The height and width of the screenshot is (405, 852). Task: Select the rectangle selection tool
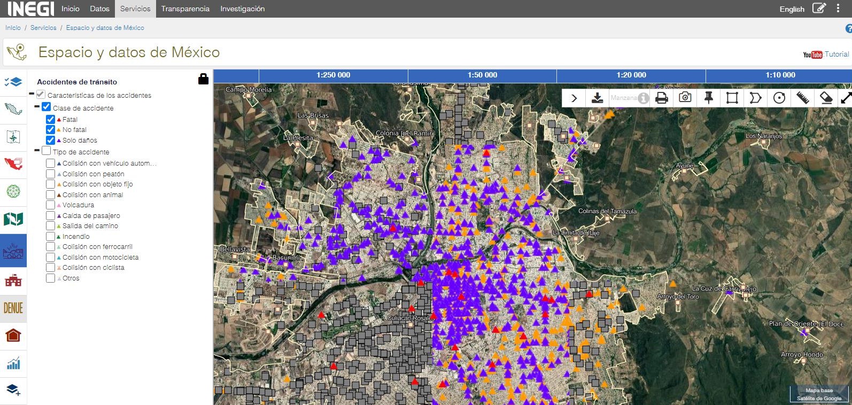(x=732, y=98)
